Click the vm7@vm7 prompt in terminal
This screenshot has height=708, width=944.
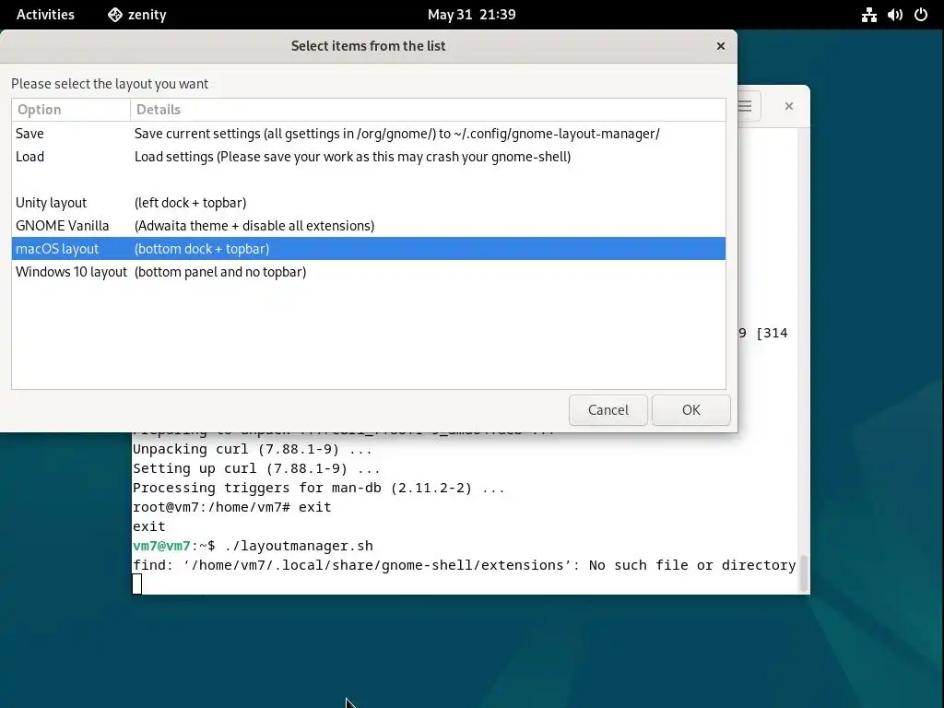click(x=161, y=546)
